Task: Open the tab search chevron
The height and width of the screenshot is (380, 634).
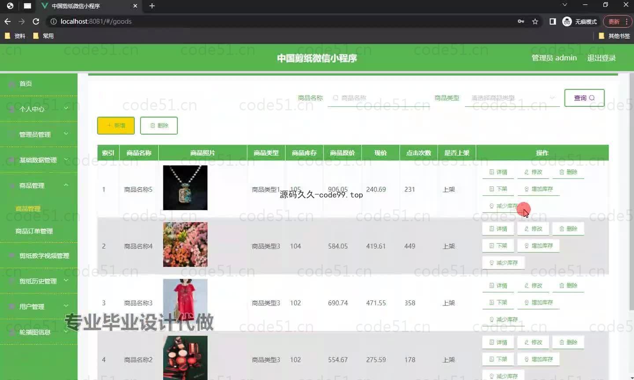Action: [x=564, y=5]
